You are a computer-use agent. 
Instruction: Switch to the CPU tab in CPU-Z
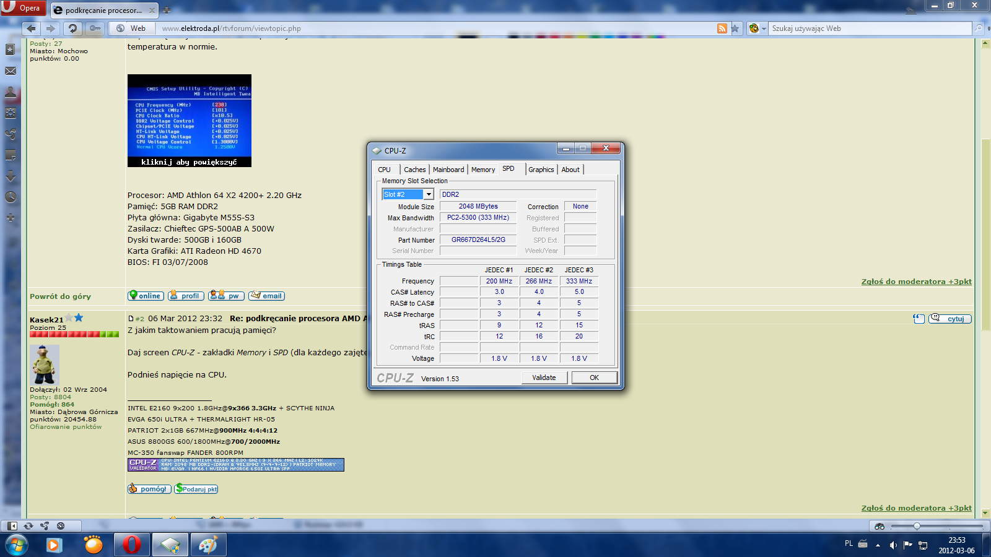[384, 170]
